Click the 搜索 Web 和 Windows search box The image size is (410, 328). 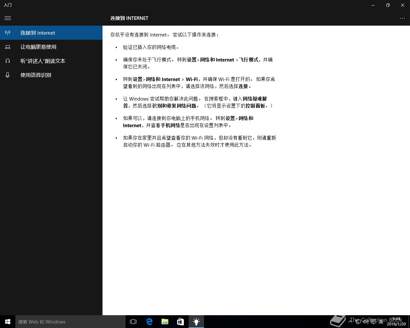pyautogui.click(x=70, y=322)
